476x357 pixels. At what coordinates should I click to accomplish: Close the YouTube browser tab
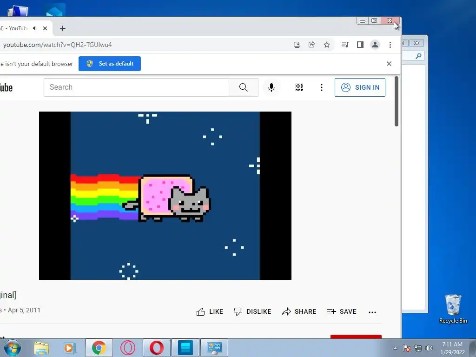45,28
